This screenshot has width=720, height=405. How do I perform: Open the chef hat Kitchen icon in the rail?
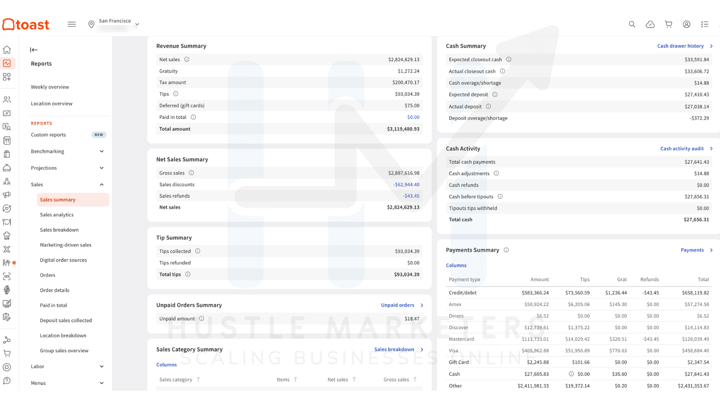pyautogui.click(x=7, y=235)
